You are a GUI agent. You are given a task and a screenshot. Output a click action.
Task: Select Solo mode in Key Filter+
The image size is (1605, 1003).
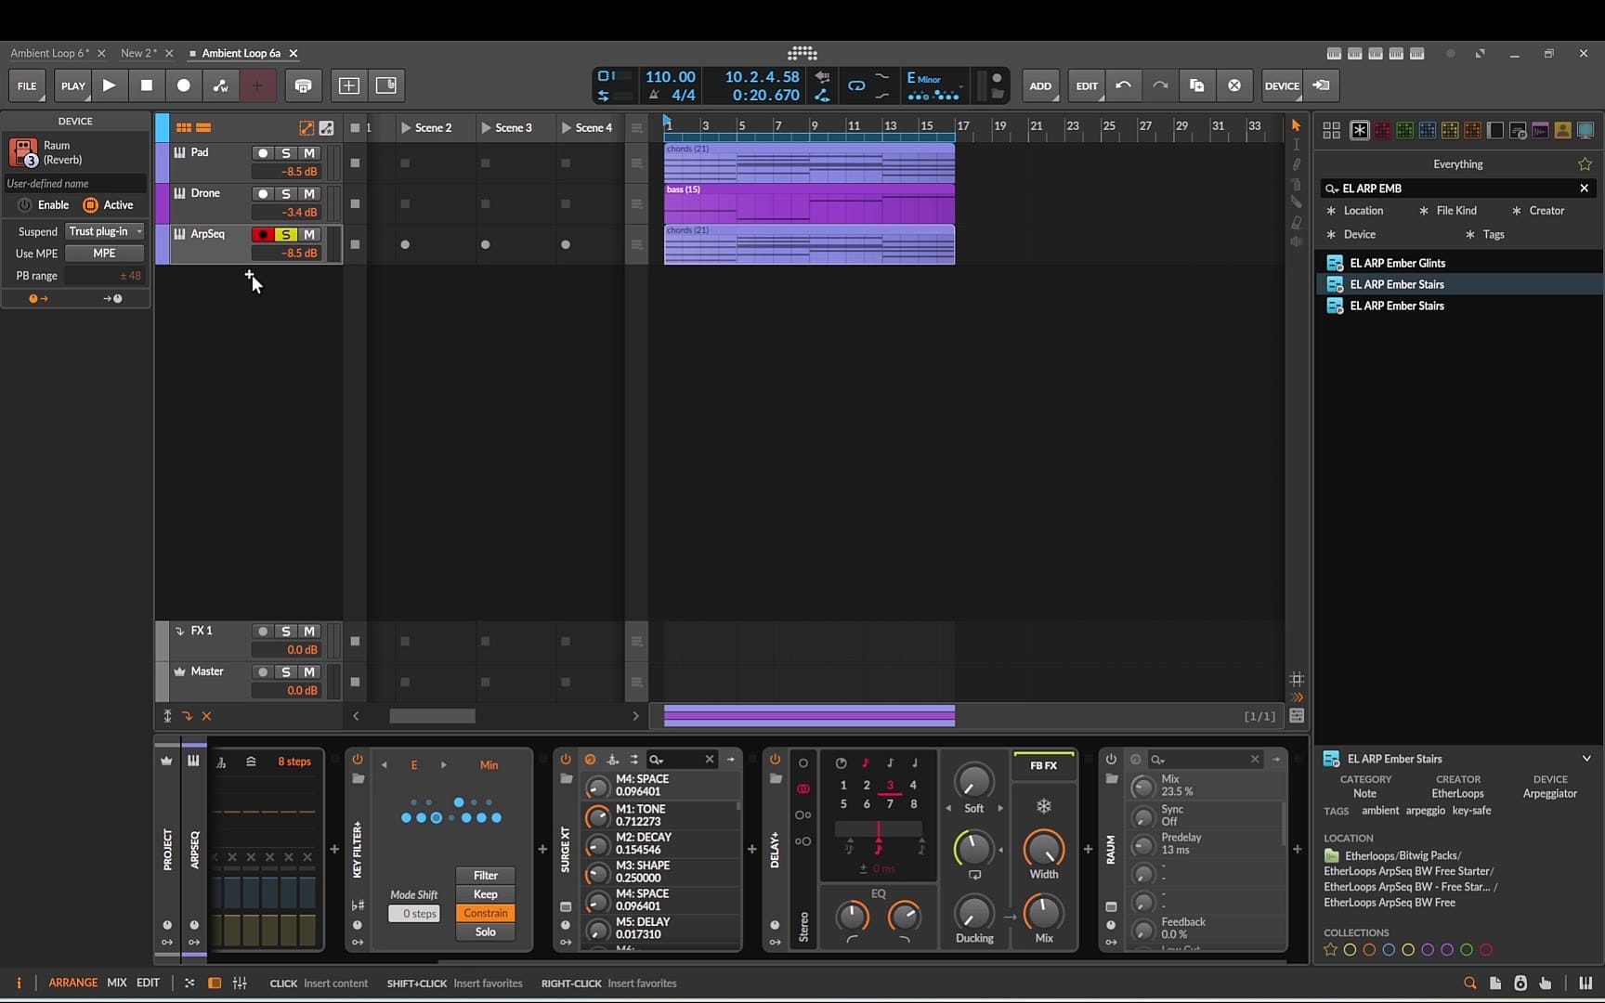485,932
